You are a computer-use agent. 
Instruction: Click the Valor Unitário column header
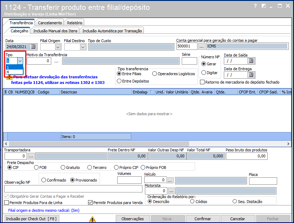177,92
